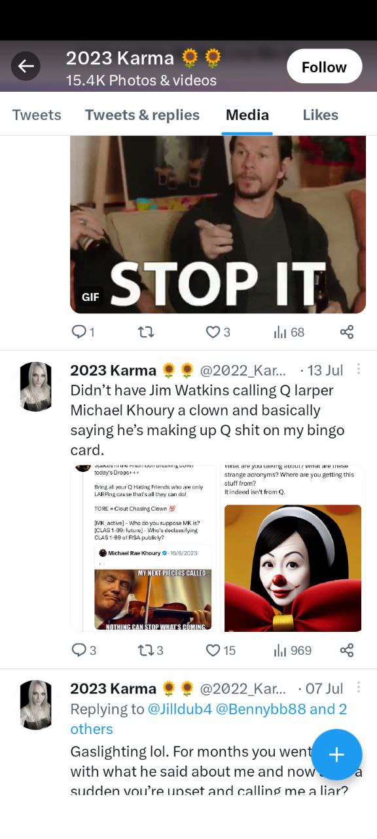Image resolution: width=377 pixels, height=839 pixels.
Task: Select the Likes tab
Action: pos(320,115)
